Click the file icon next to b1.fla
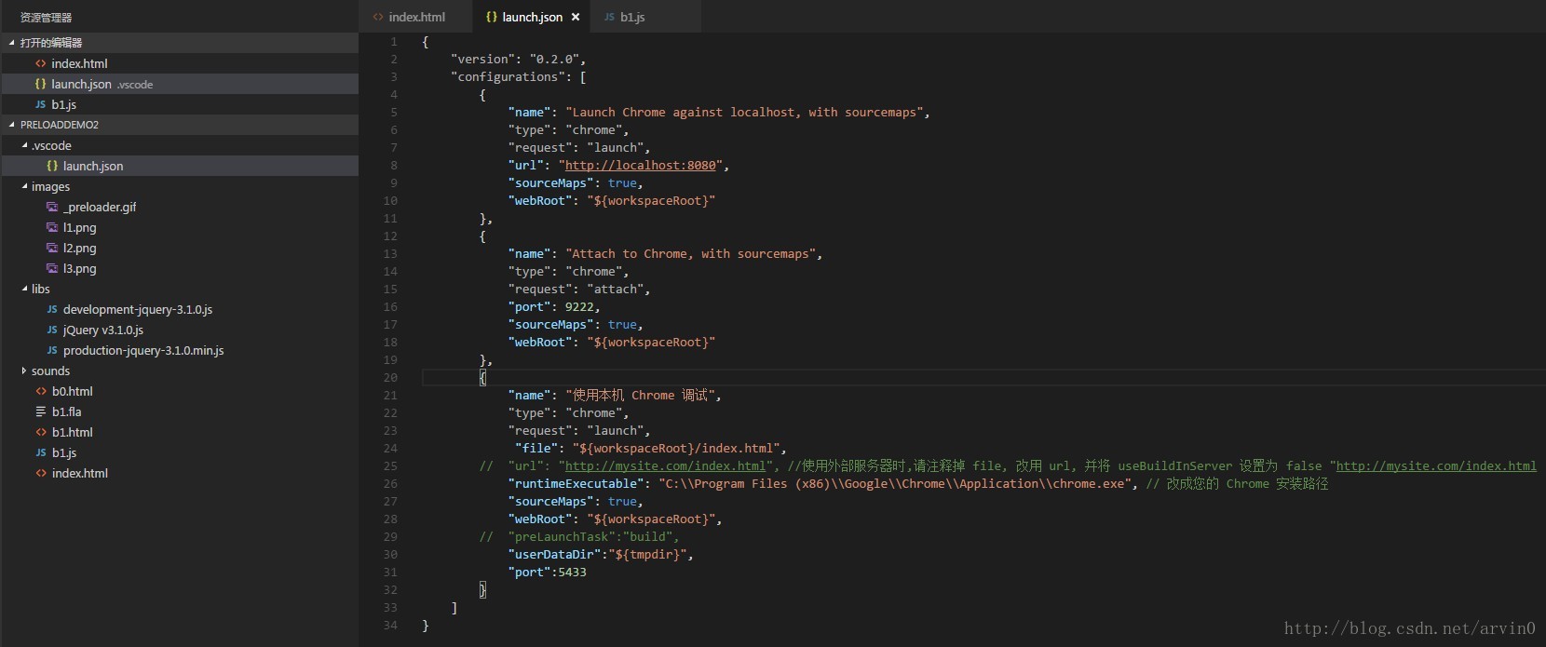Image resolution: width=1546 pixels, height=647 pixels. point(41,411)
